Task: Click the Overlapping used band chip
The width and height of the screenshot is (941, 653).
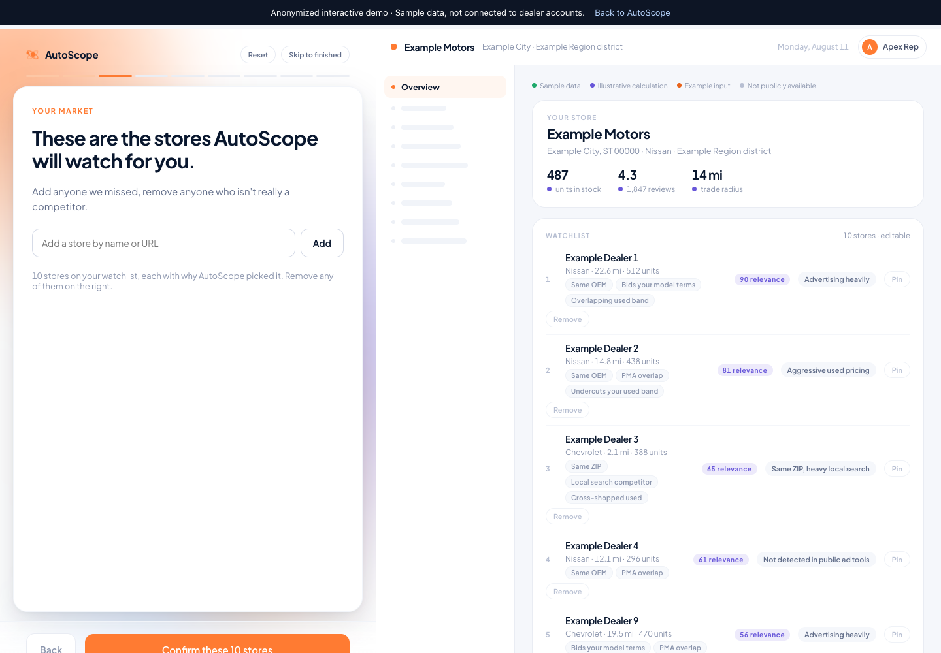Action: coord(610,300)
